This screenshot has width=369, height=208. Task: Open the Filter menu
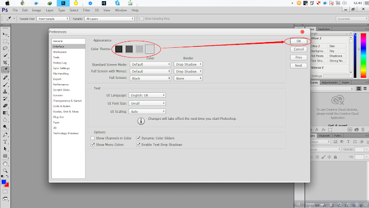pyautogui.click(x=86, y=10)
